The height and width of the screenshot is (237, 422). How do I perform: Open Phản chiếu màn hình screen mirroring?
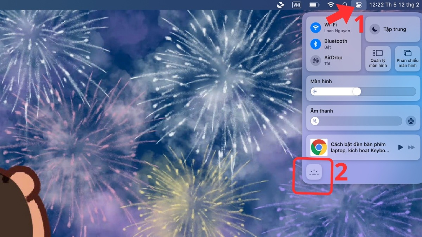pyautogui.click(x=408, y=59)
